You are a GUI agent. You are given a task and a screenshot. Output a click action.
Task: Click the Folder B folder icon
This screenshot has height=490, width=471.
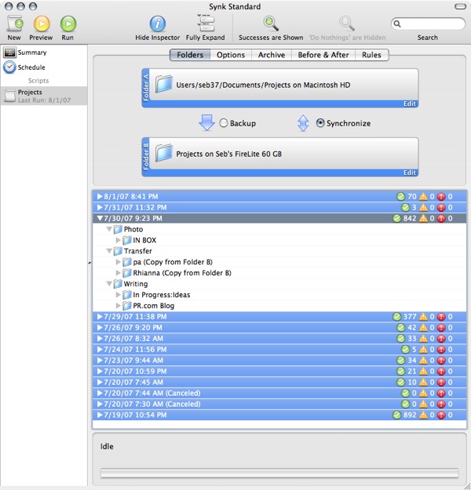[164, 153]
